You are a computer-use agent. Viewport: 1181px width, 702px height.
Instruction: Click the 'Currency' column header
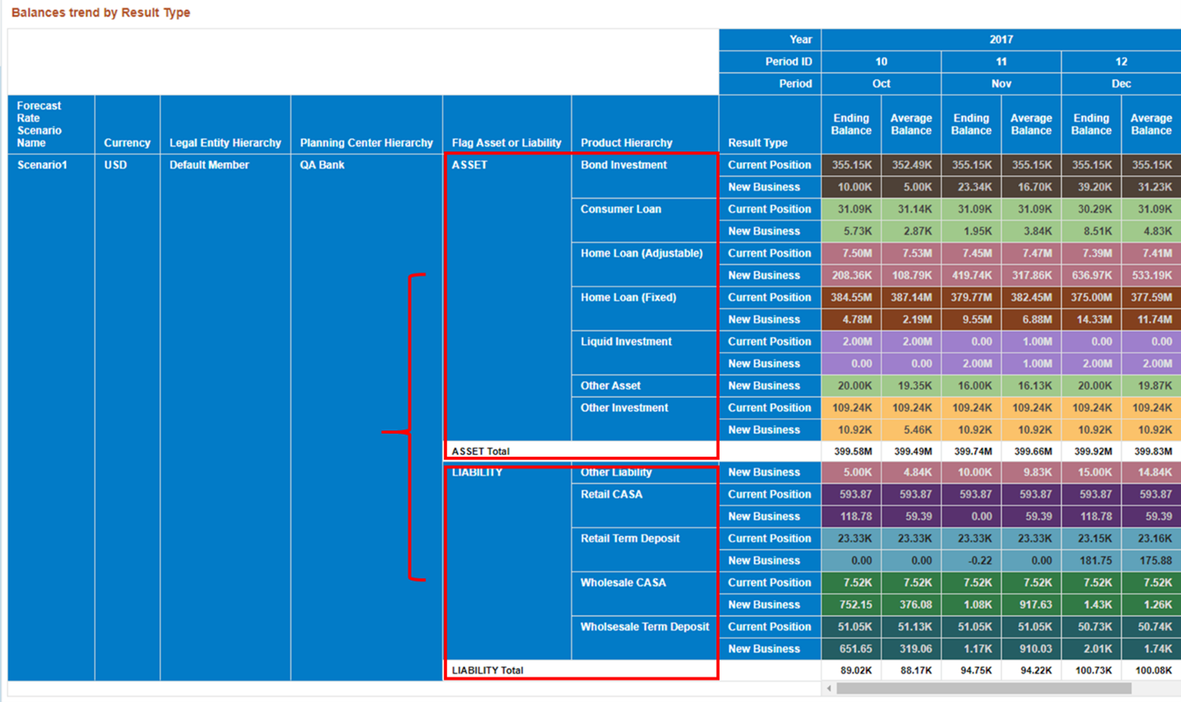point(128,124)
